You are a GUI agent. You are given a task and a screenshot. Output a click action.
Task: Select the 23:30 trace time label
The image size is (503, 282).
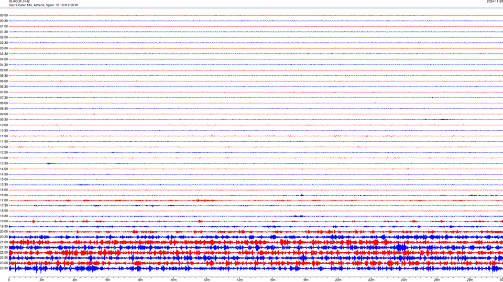tap(4, 268)
